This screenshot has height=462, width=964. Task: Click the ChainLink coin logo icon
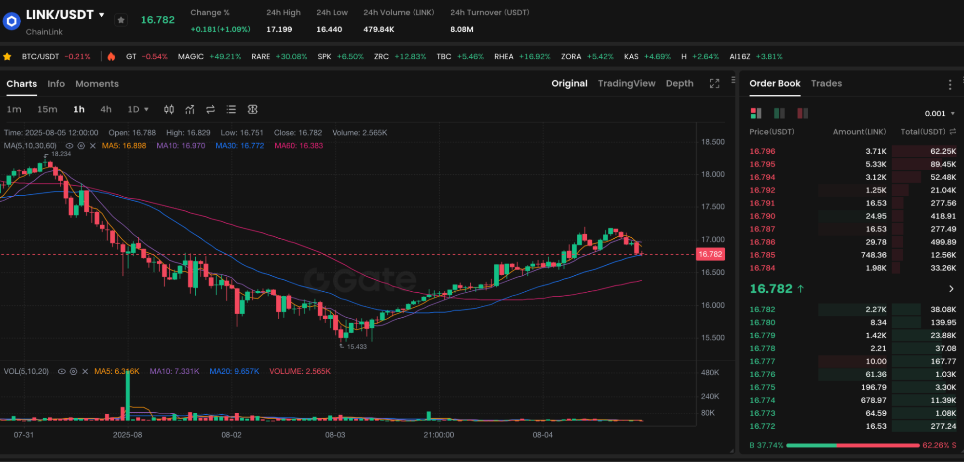pos(11,21)
